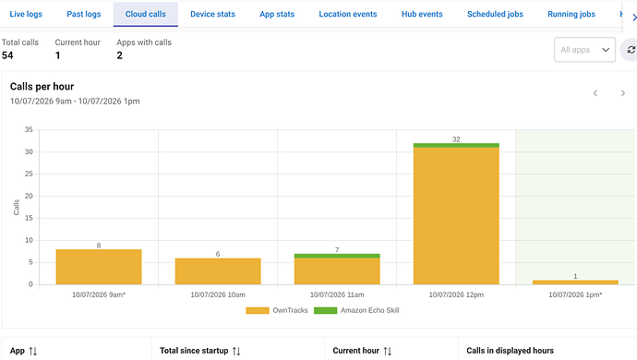Click the 10am bar labeled 6
Screen dimensions: 637x360
pyautogui.click(x=218, y=271)
